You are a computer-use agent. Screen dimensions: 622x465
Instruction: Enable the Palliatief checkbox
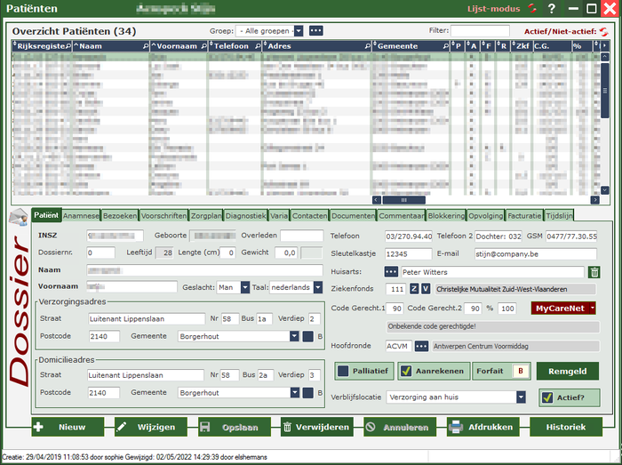pos(343,372)
